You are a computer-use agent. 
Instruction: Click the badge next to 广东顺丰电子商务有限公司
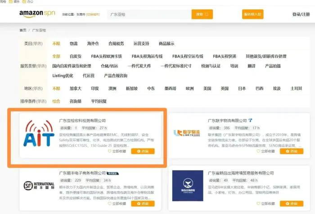(x=112, y=173)
